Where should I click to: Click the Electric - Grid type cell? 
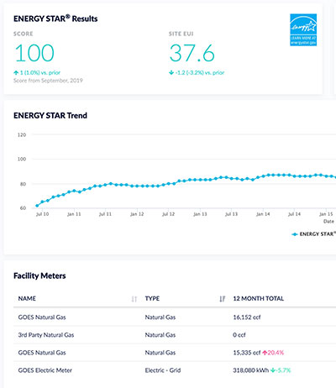(x=163, y=370)
